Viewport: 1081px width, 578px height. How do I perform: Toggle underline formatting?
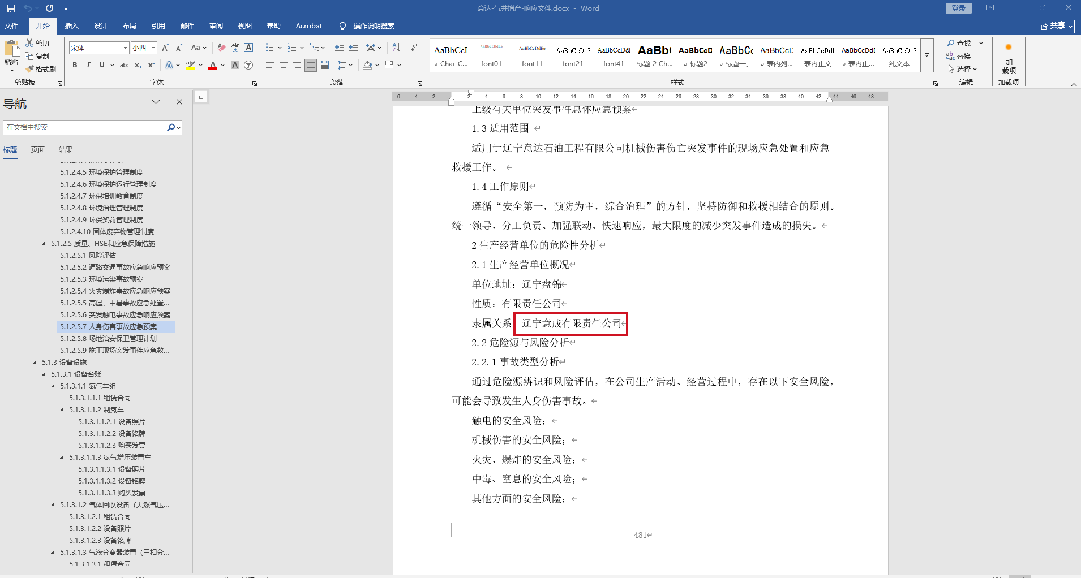pos(102,65)
